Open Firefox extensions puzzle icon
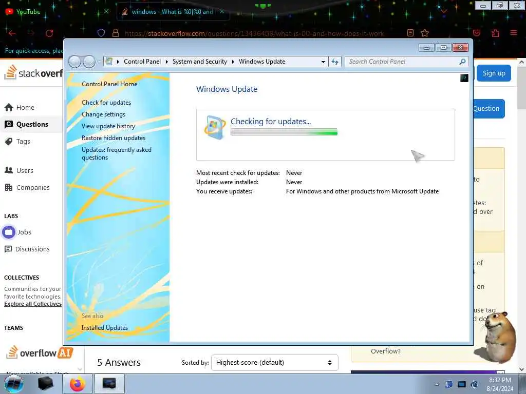 tap(496, 33)
